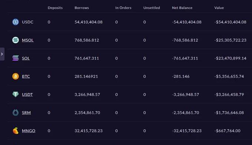Sort by the Borrows column header
This screenshot has width=252, height=145.
click(82, 8)
